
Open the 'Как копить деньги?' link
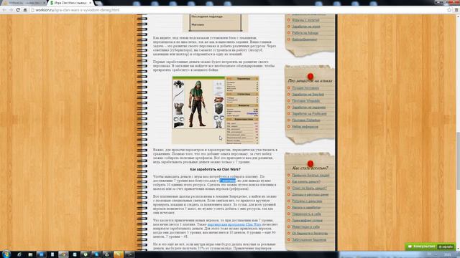305,181
